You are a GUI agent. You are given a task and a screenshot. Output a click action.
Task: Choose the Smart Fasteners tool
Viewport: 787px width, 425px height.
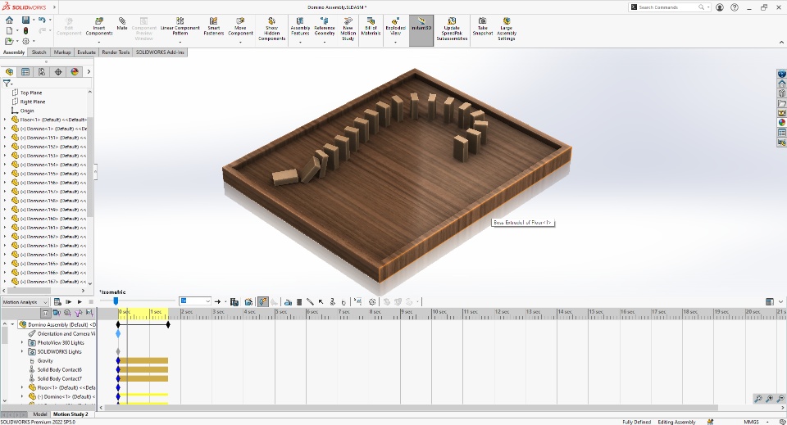(x=214, y=27)
